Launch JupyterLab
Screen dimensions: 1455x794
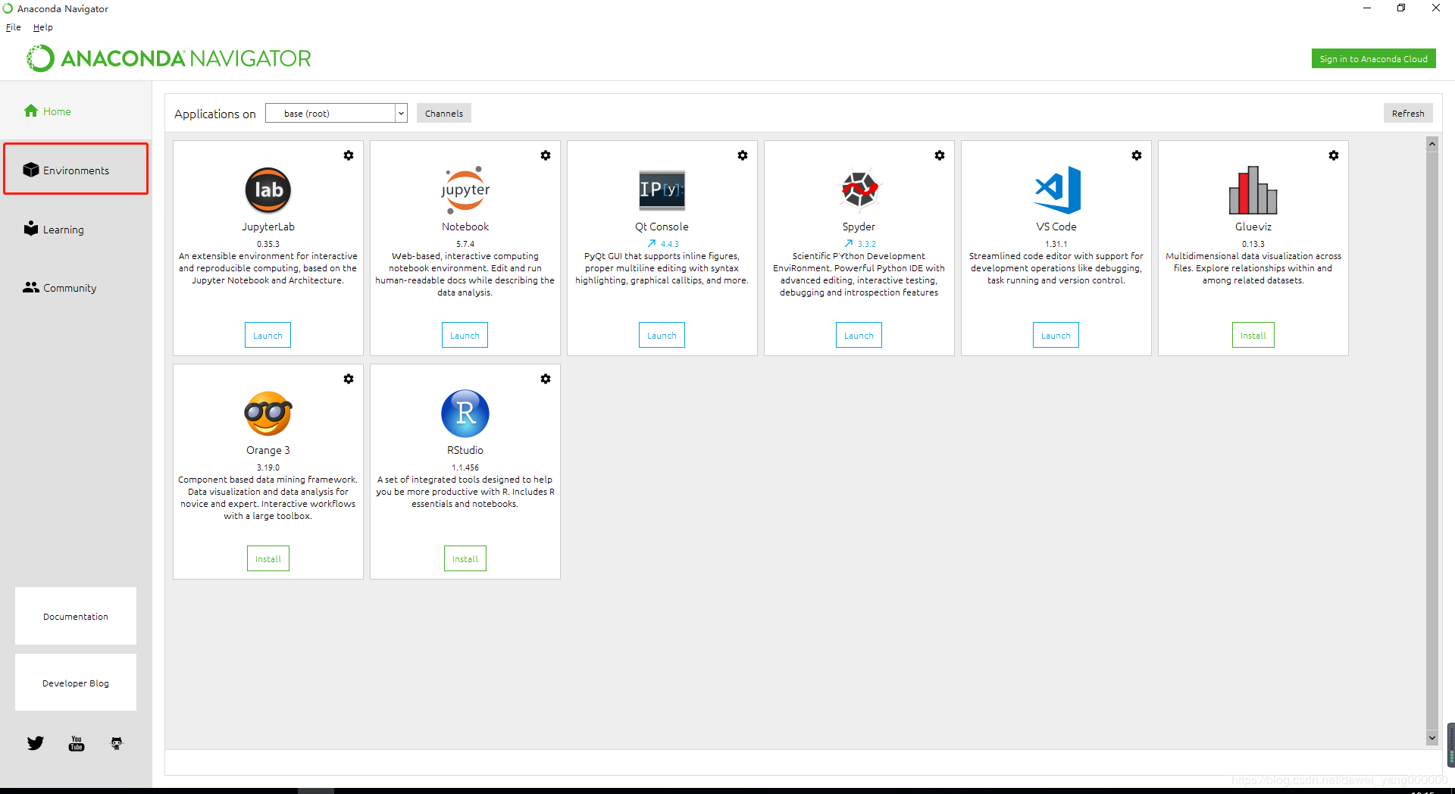tap(268, 336)
